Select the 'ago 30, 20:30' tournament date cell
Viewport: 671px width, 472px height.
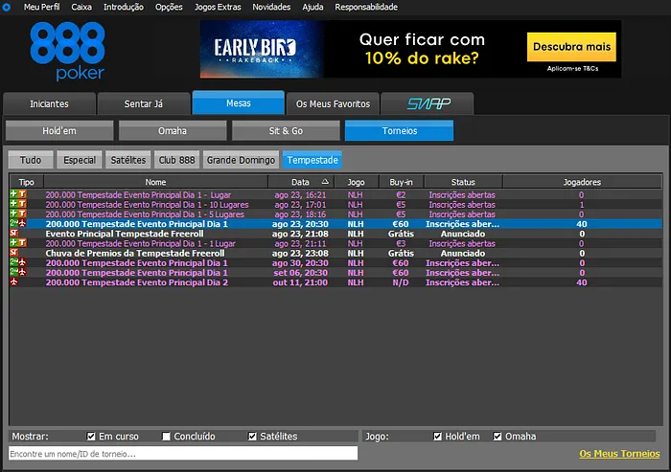(x=300, y=263)
